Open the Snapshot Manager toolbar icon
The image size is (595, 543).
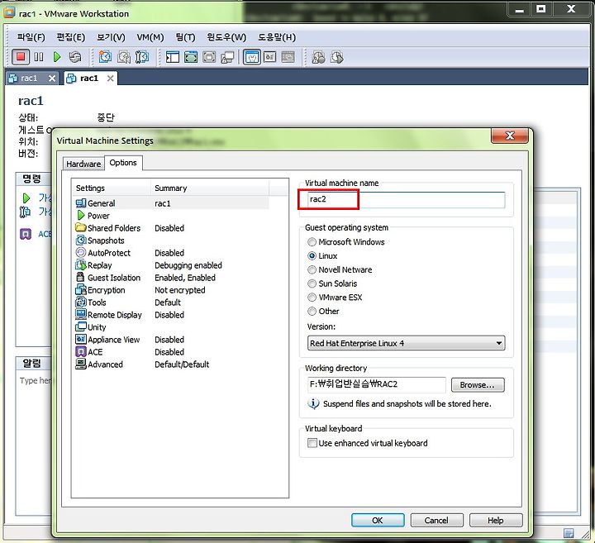tap(142, 57)
